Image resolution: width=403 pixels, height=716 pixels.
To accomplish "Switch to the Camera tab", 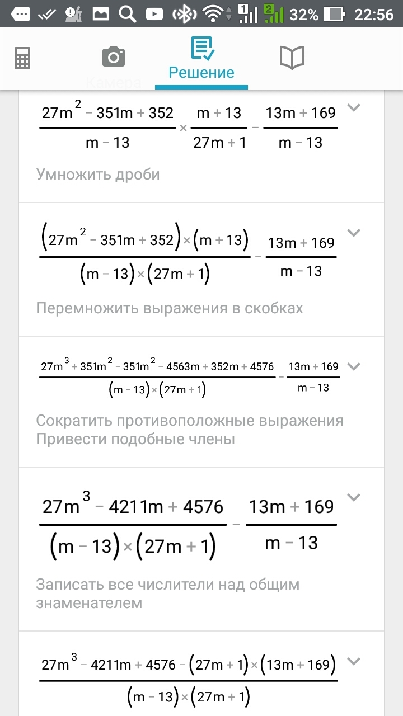I will pos(114,58).
